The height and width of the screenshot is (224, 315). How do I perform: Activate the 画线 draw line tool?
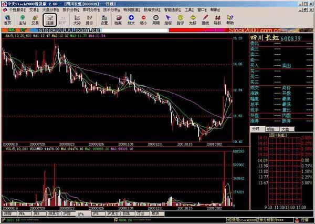pos(205,20)
